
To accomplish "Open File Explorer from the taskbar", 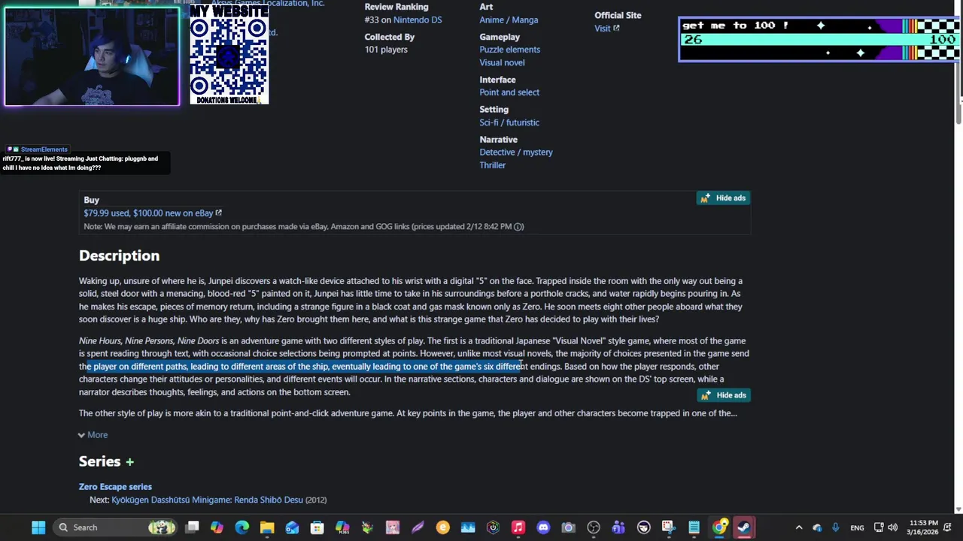I will (267, 527).
